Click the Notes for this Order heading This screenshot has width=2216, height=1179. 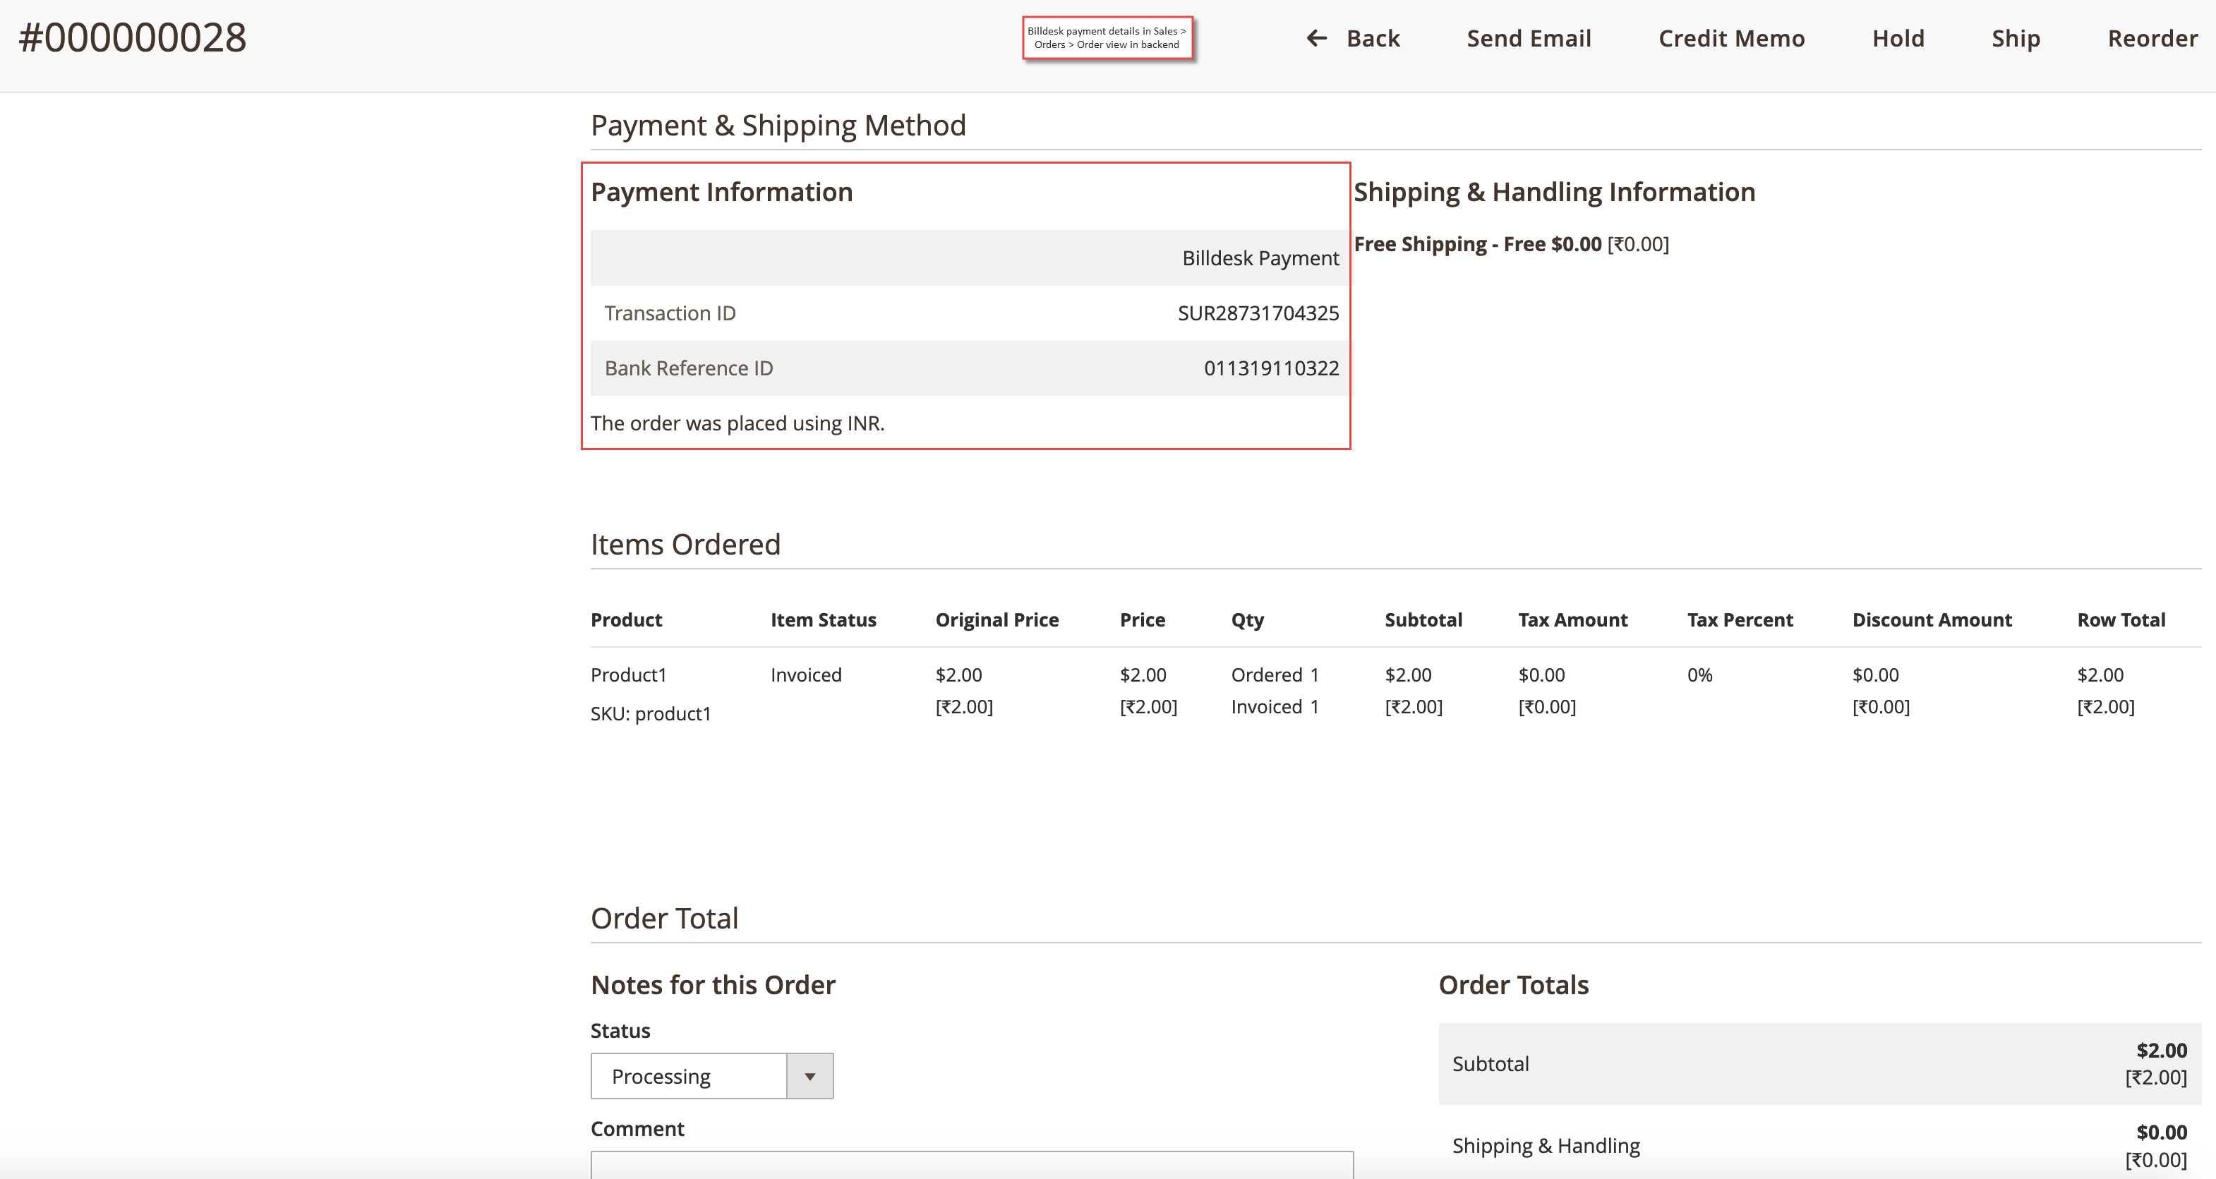tap(713, 985)
